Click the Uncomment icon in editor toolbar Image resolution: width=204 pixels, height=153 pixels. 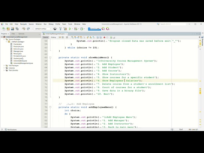(114, 37)
